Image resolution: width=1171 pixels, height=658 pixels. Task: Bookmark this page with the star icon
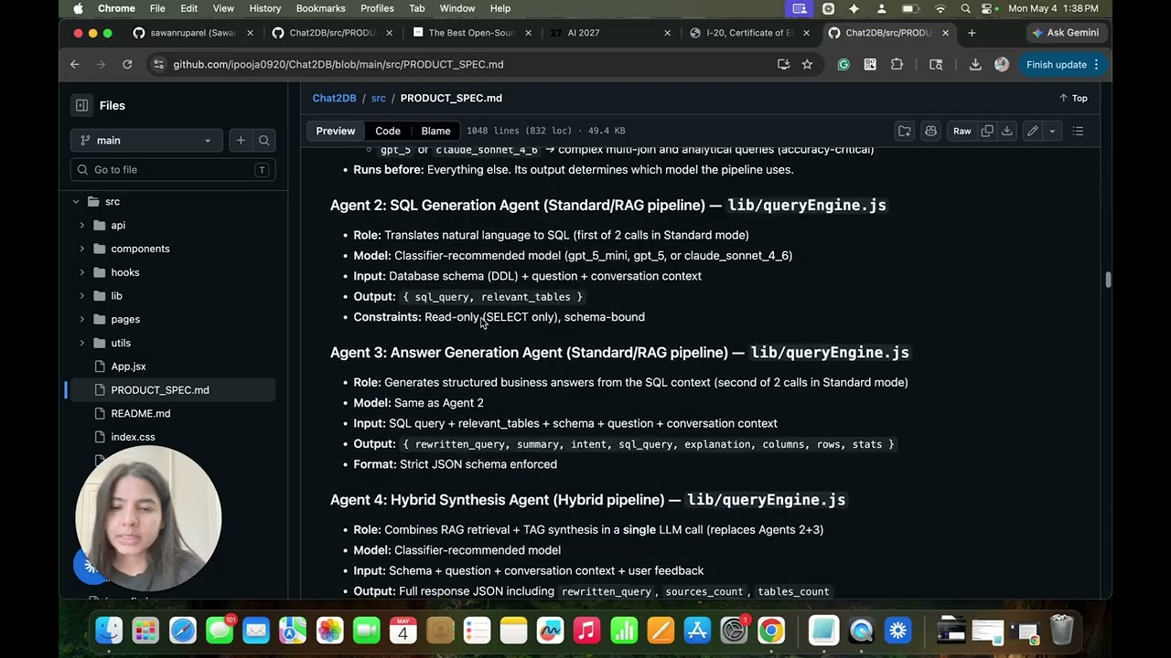(807, 65)
